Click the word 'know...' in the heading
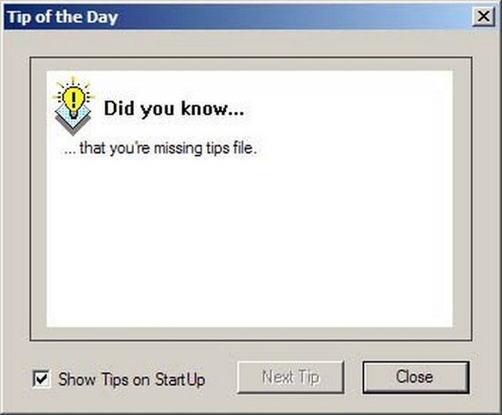Screen dimensions: 502x415 pos(212,108)
